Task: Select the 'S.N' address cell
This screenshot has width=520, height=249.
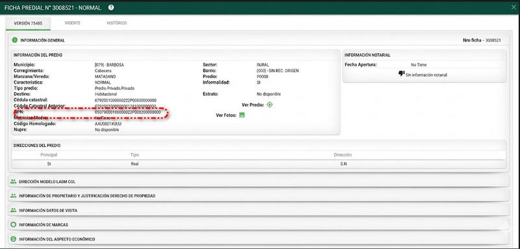Action: [x=343, y=163]
